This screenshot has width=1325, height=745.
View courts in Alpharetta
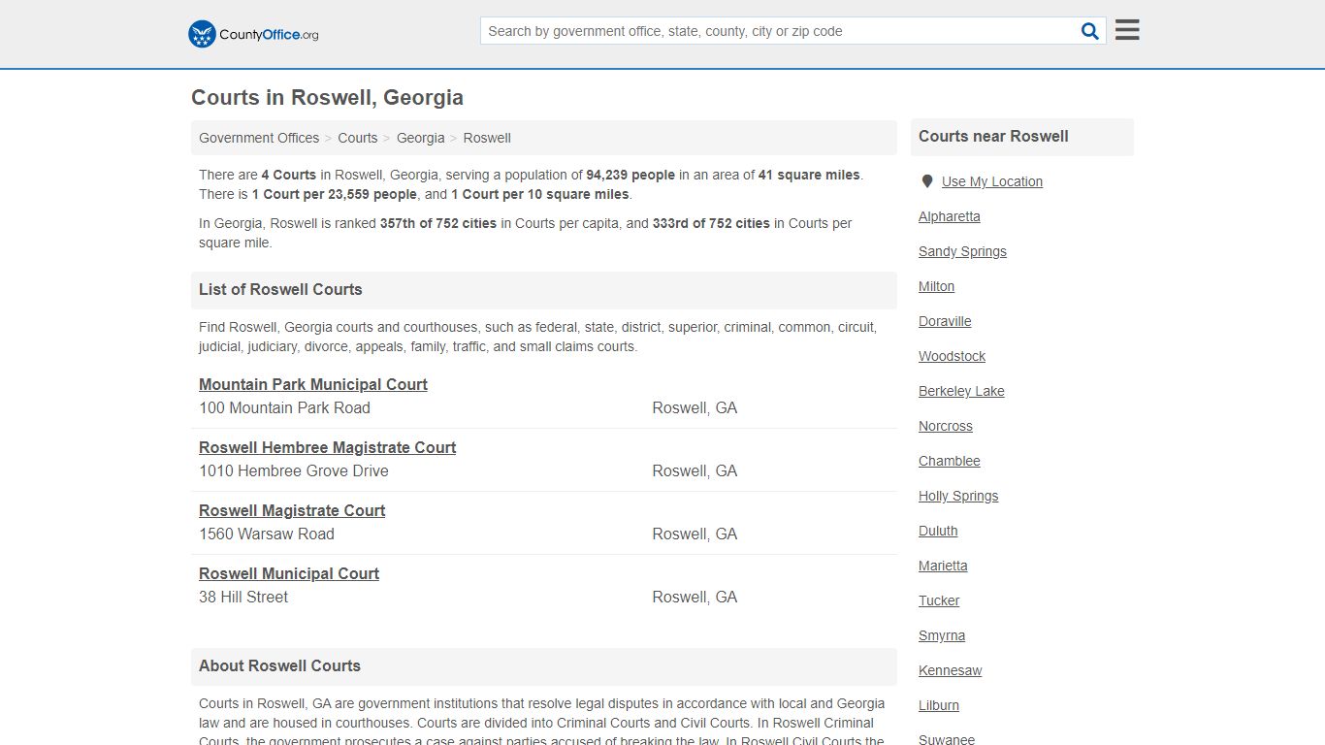pyautogui.click(x=950, y=216)
